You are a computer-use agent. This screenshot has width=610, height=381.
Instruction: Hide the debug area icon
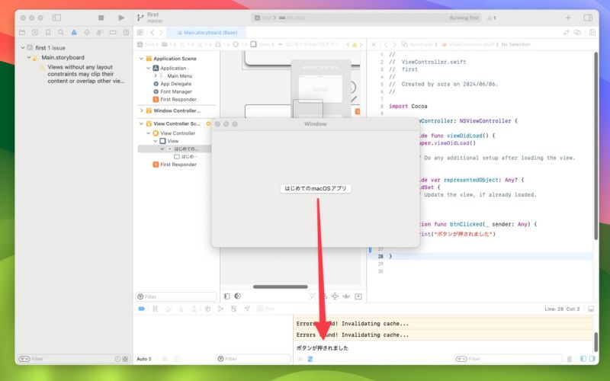click(x=591, y=309)
